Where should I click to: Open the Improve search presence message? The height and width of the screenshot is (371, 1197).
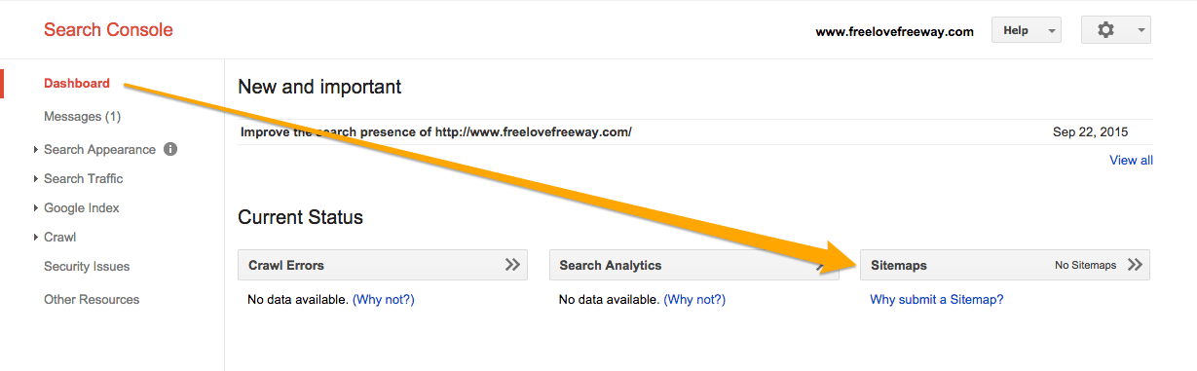point(436,131)
